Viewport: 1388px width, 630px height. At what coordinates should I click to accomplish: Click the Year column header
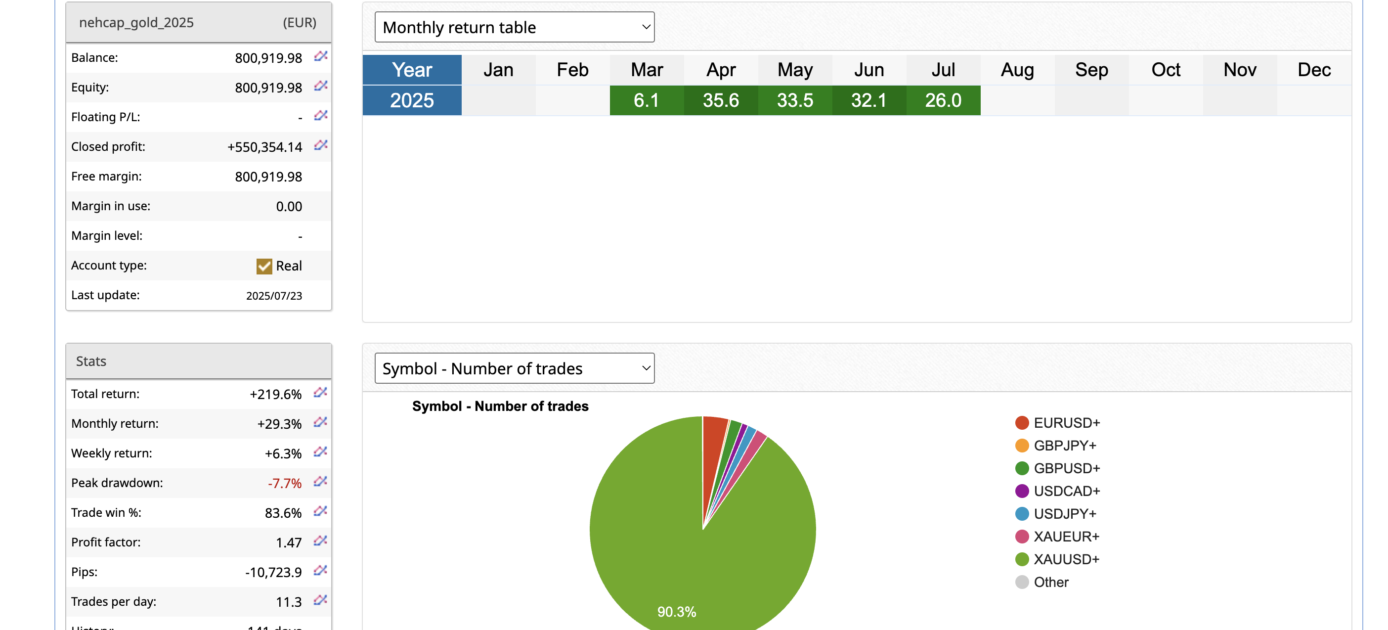pyautogui.click(x=412, y=70)
